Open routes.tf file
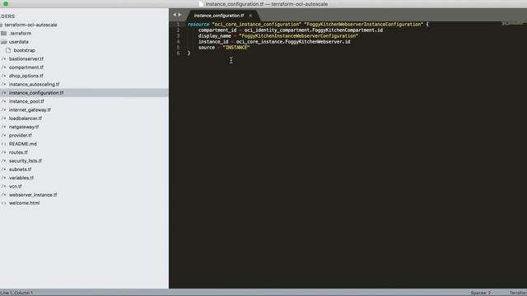Image resolution: width=527 pixels, height=296 pixels. pos(18,152)
